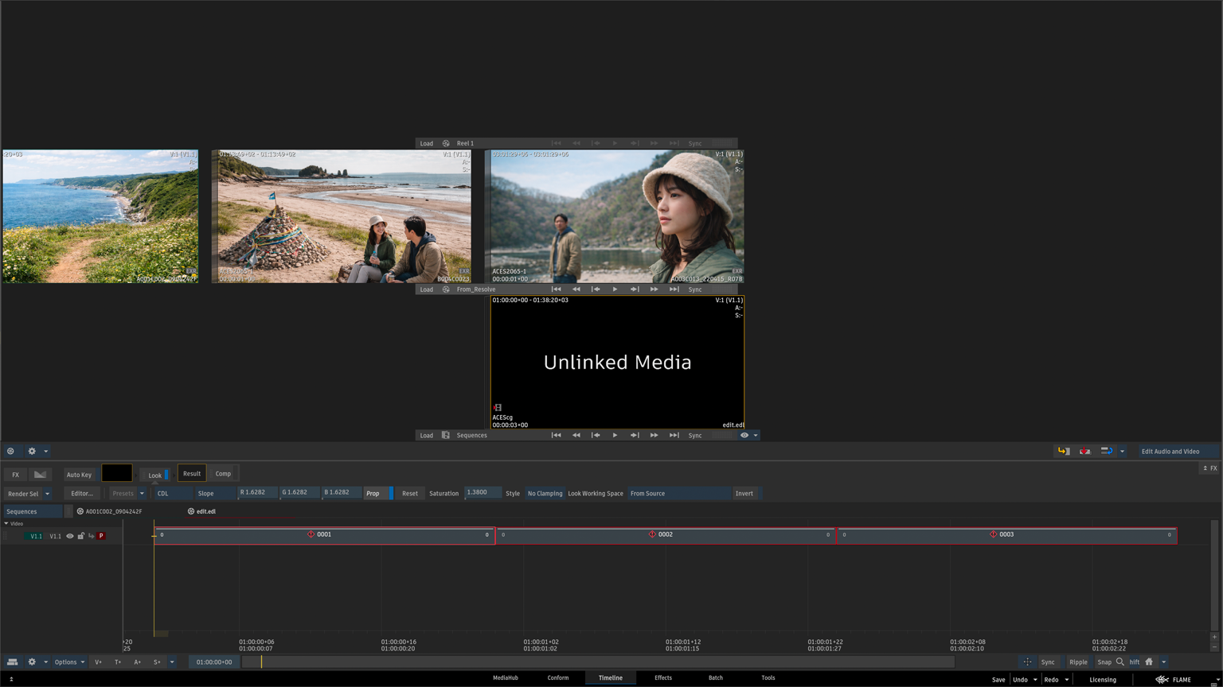
Task: Click the blue replace edit icon
Action: click(1106, 451)
